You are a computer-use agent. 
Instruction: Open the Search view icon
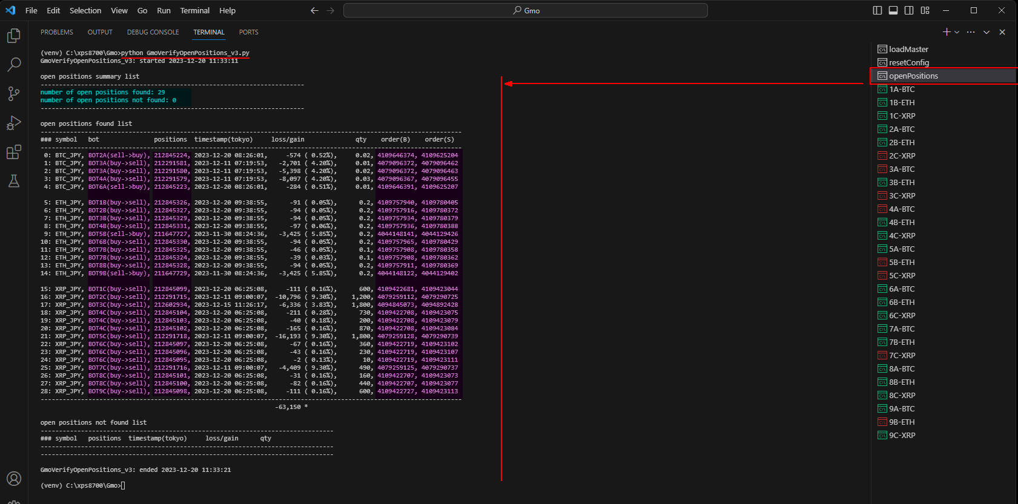pos(14,64)
